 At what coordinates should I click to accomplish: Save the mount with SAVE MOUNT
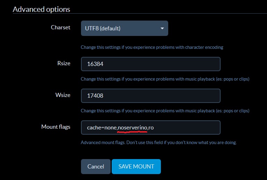coord(136,166)
